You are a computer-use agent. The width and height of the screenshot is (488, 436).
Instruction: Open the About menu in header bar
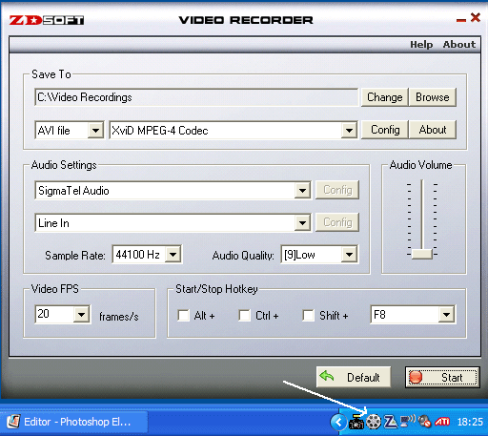pos(459,45)
